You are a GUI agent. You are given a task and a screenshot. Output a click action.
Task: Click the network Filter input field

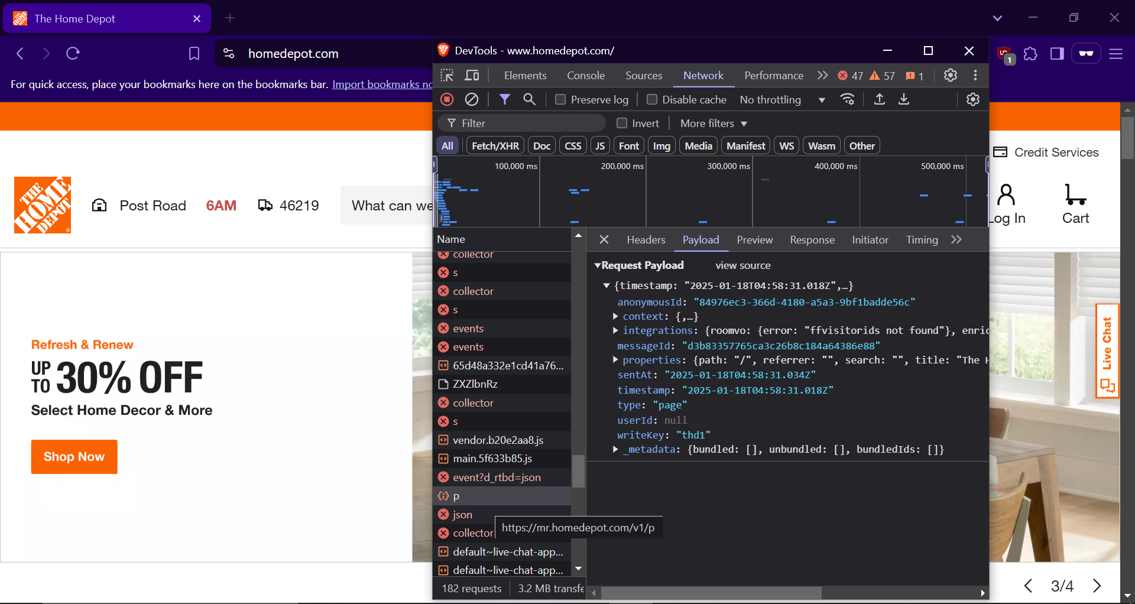522,123
